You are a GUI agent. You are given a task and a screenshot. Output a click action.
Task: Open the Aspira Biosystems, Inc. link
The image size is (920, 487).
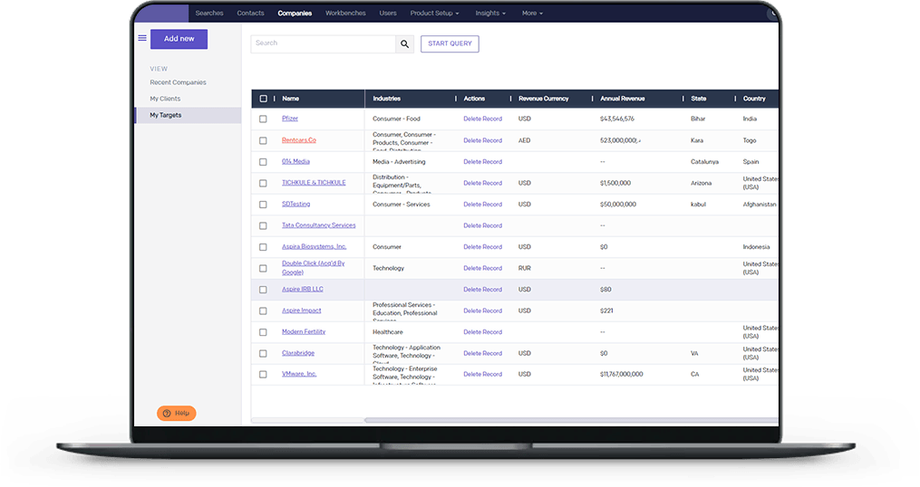[314, 247]
